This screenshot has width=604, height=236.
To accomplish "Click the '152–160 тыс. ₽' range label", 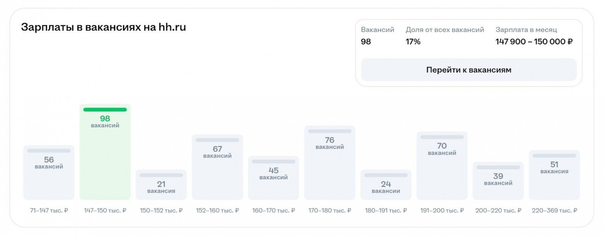I will (x=217, y=211).
